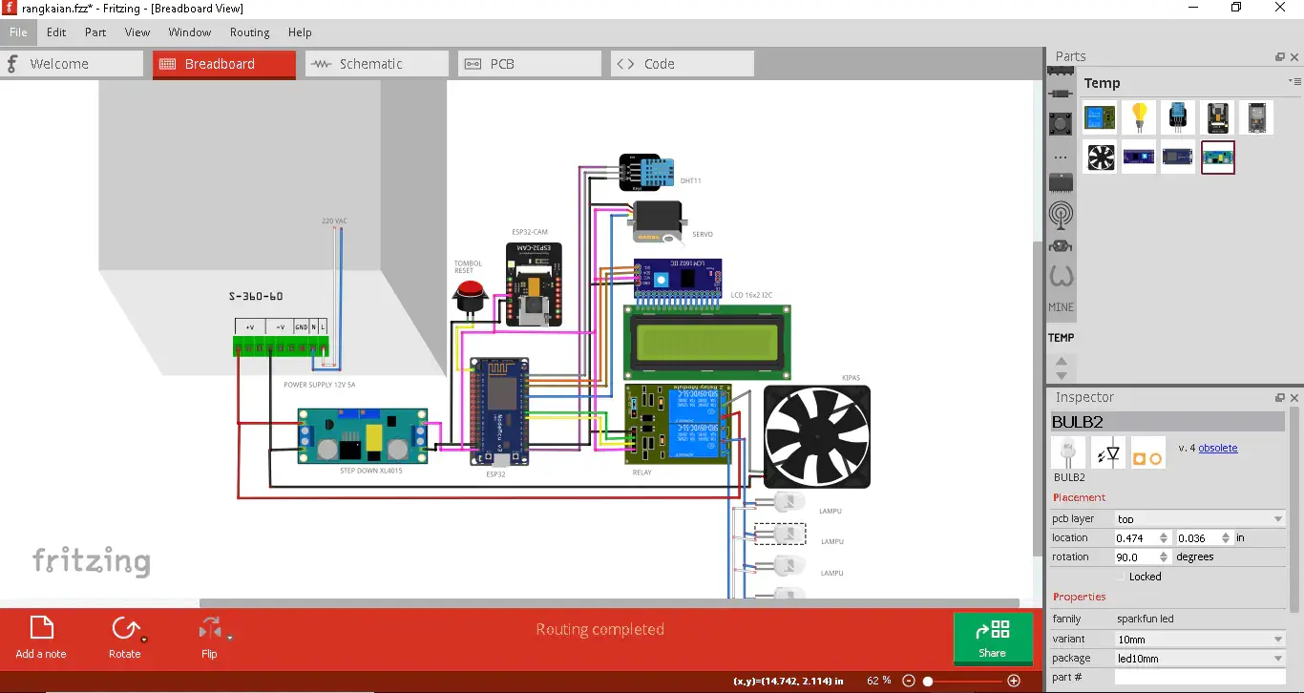Click the zoom slider handle
1304x693 pixels.
pos(928,681)
